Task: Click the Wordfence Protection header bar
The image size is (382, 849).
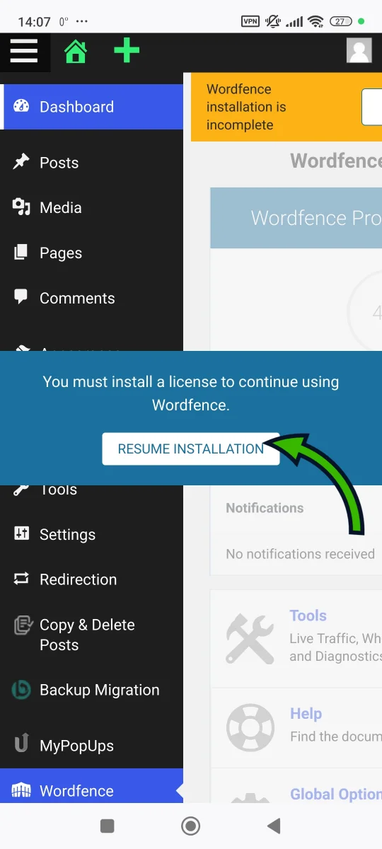Action: coord(296,218)
